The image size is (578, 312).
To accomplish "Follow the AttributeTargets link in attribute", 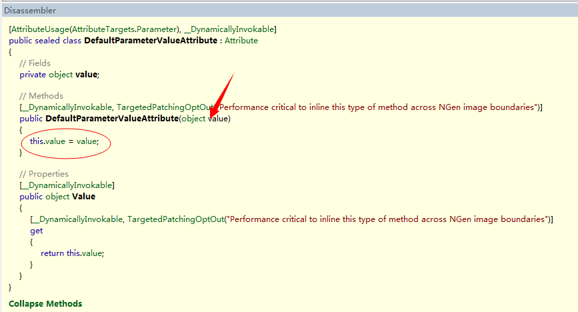I will 103,29.
